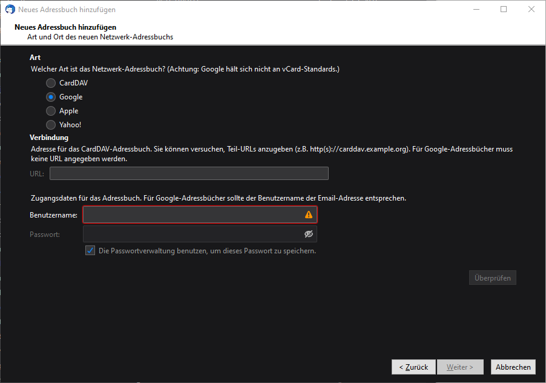
Task: Click the 'URL:' label
Action: click(x=37, y=173)
